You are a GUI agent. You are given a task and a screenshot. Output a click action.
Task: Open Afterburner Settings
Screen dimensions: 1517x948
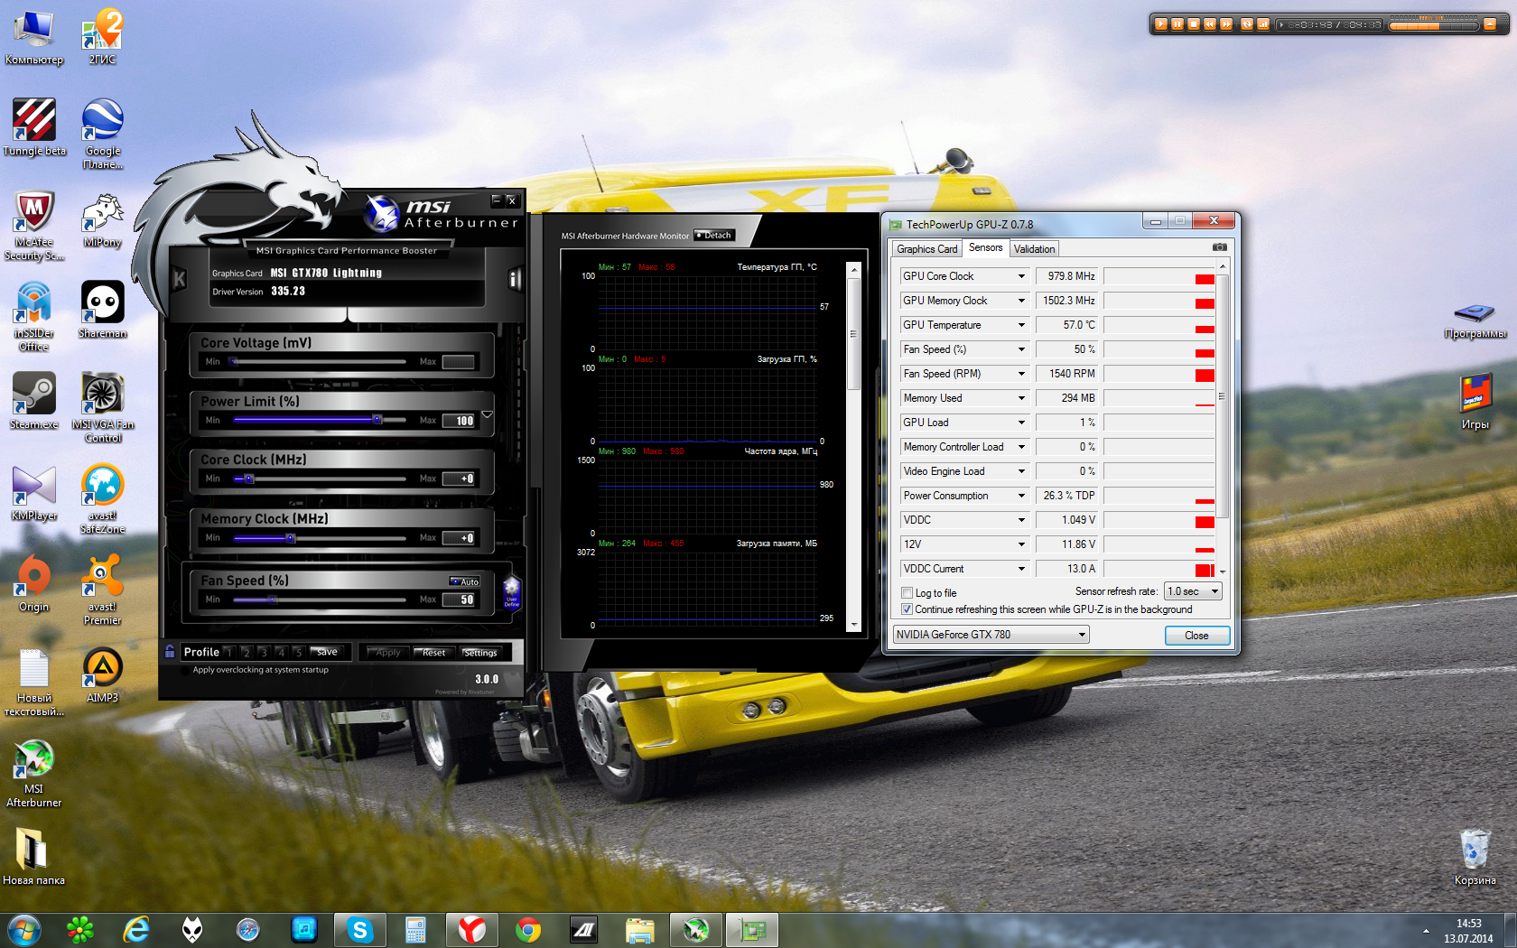click(480, 652)
